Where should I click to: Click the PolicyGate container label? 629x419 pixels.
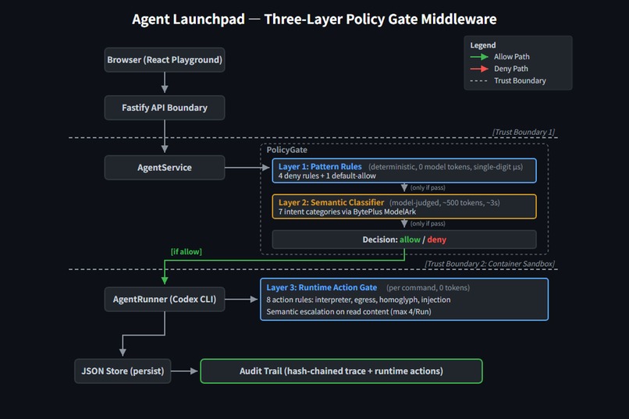(x=287, y=150)
